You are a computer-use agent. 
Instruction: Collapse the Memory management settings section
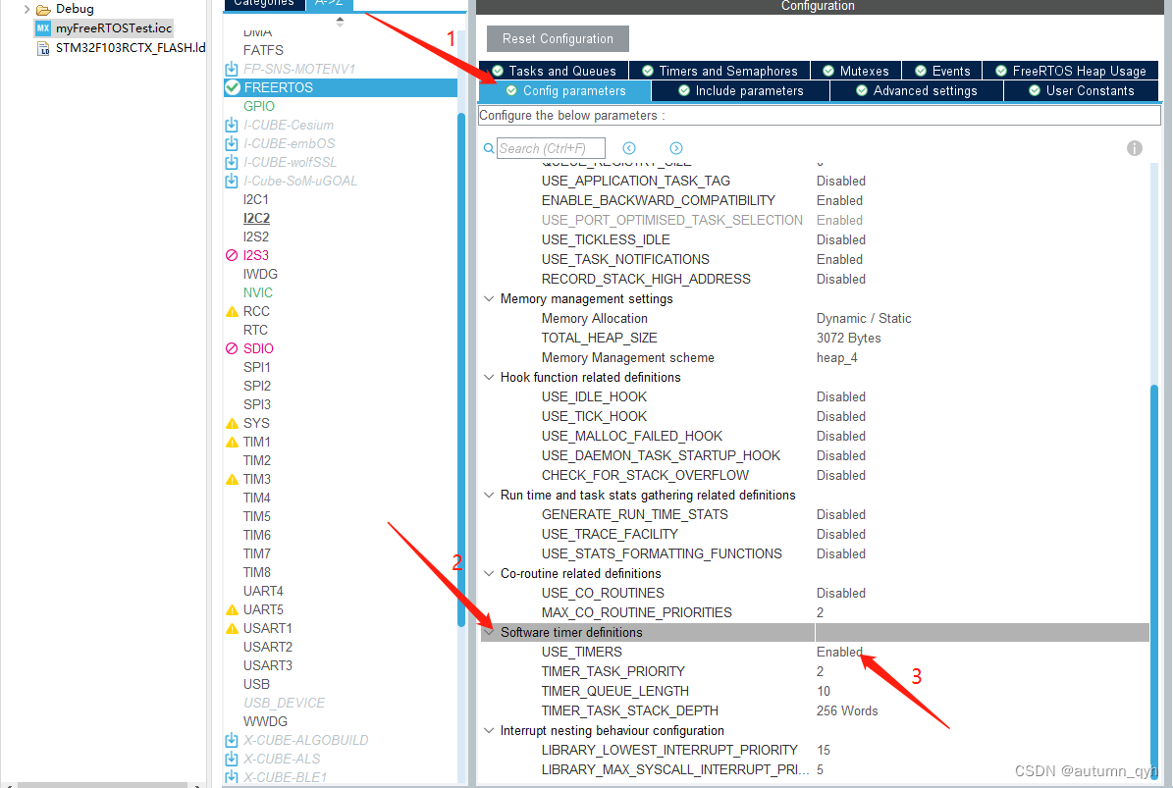pyautogui.click(x=489, y=298)
